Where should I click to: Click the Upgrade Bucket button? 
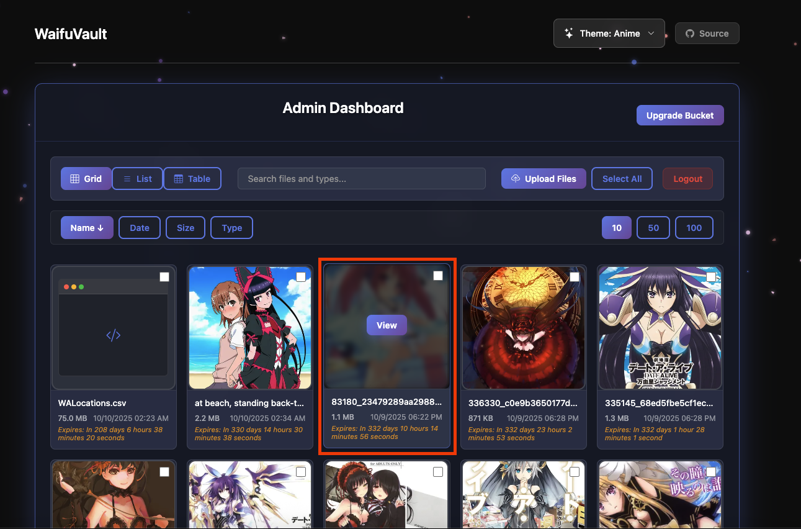680,115
